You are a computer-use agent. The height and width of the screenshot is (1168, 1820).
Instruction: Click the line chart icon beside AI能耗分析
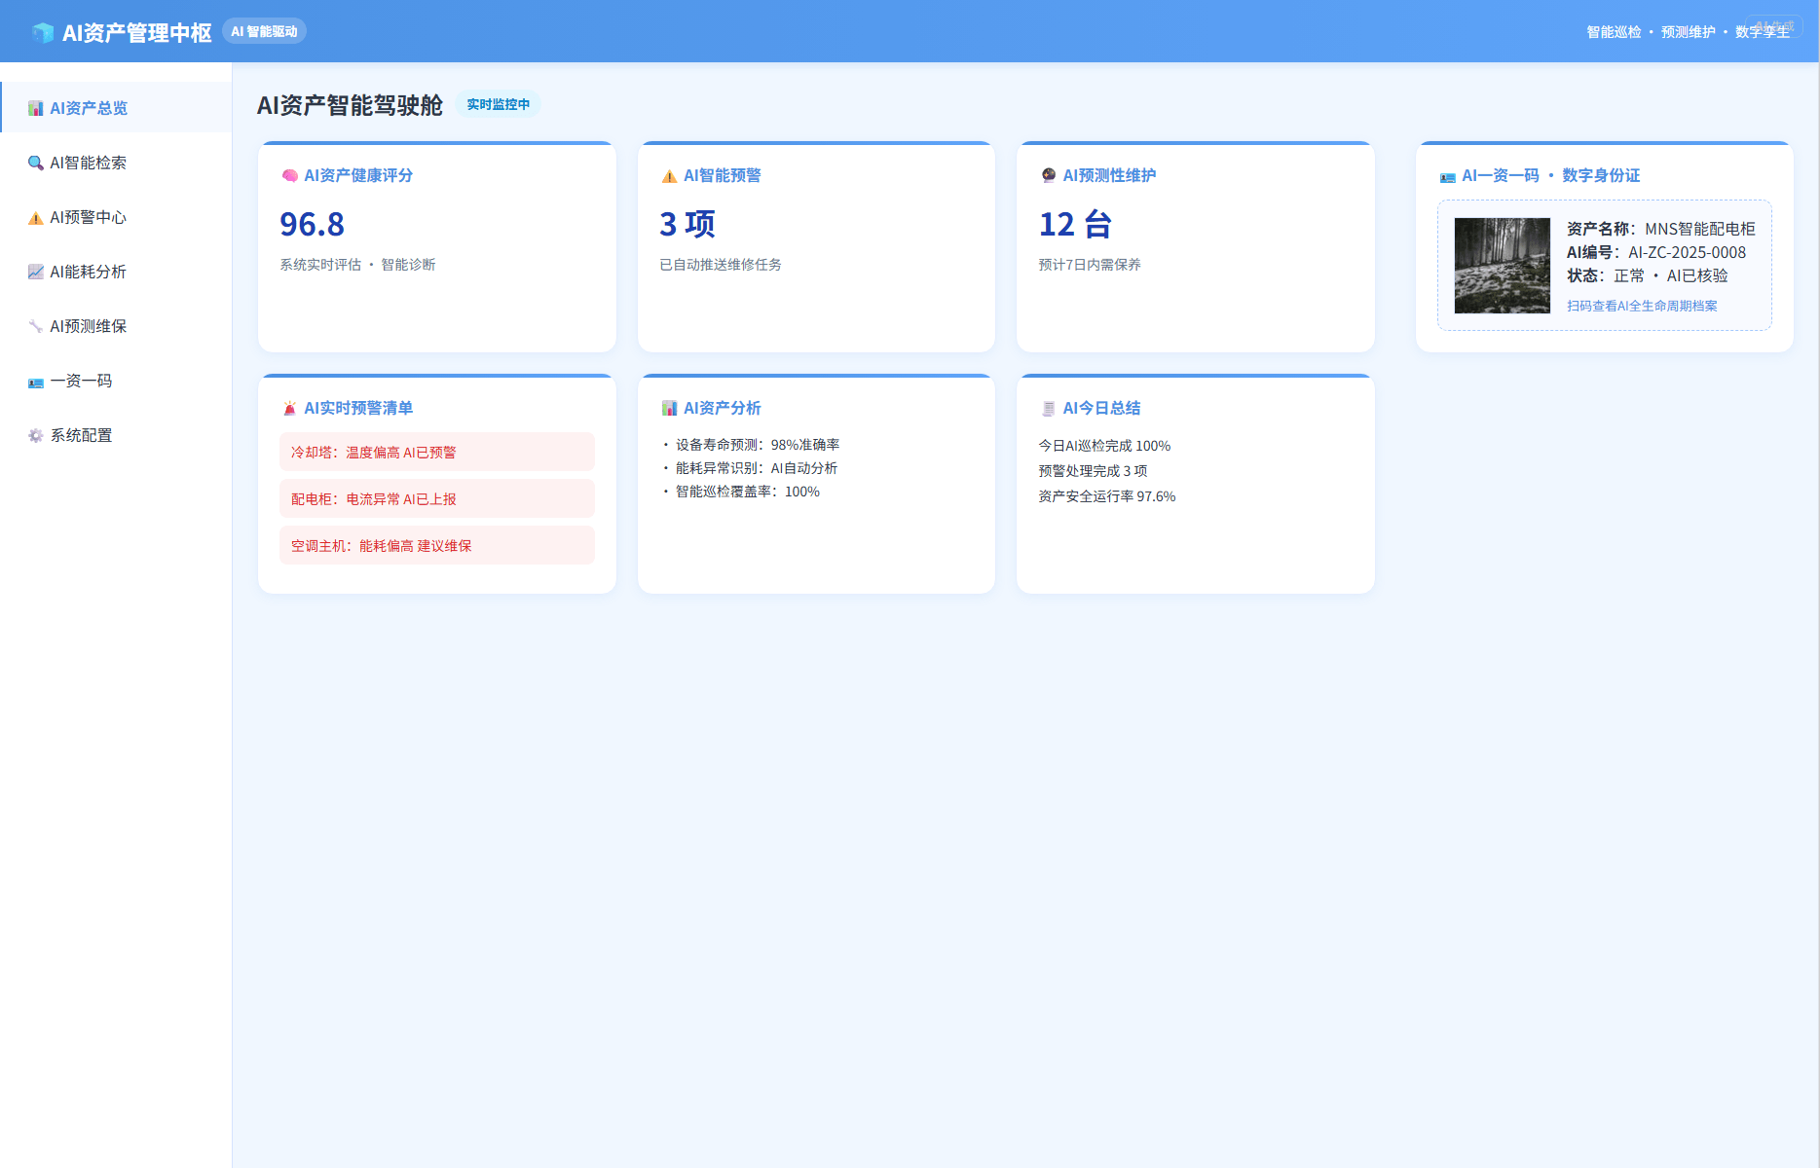click(36, 272)
